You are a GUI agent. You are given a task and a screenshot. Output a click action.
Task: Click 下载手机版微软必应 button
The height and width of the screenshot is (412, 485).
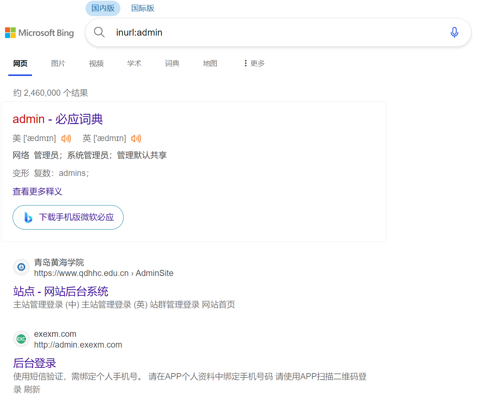click(68, 217)
